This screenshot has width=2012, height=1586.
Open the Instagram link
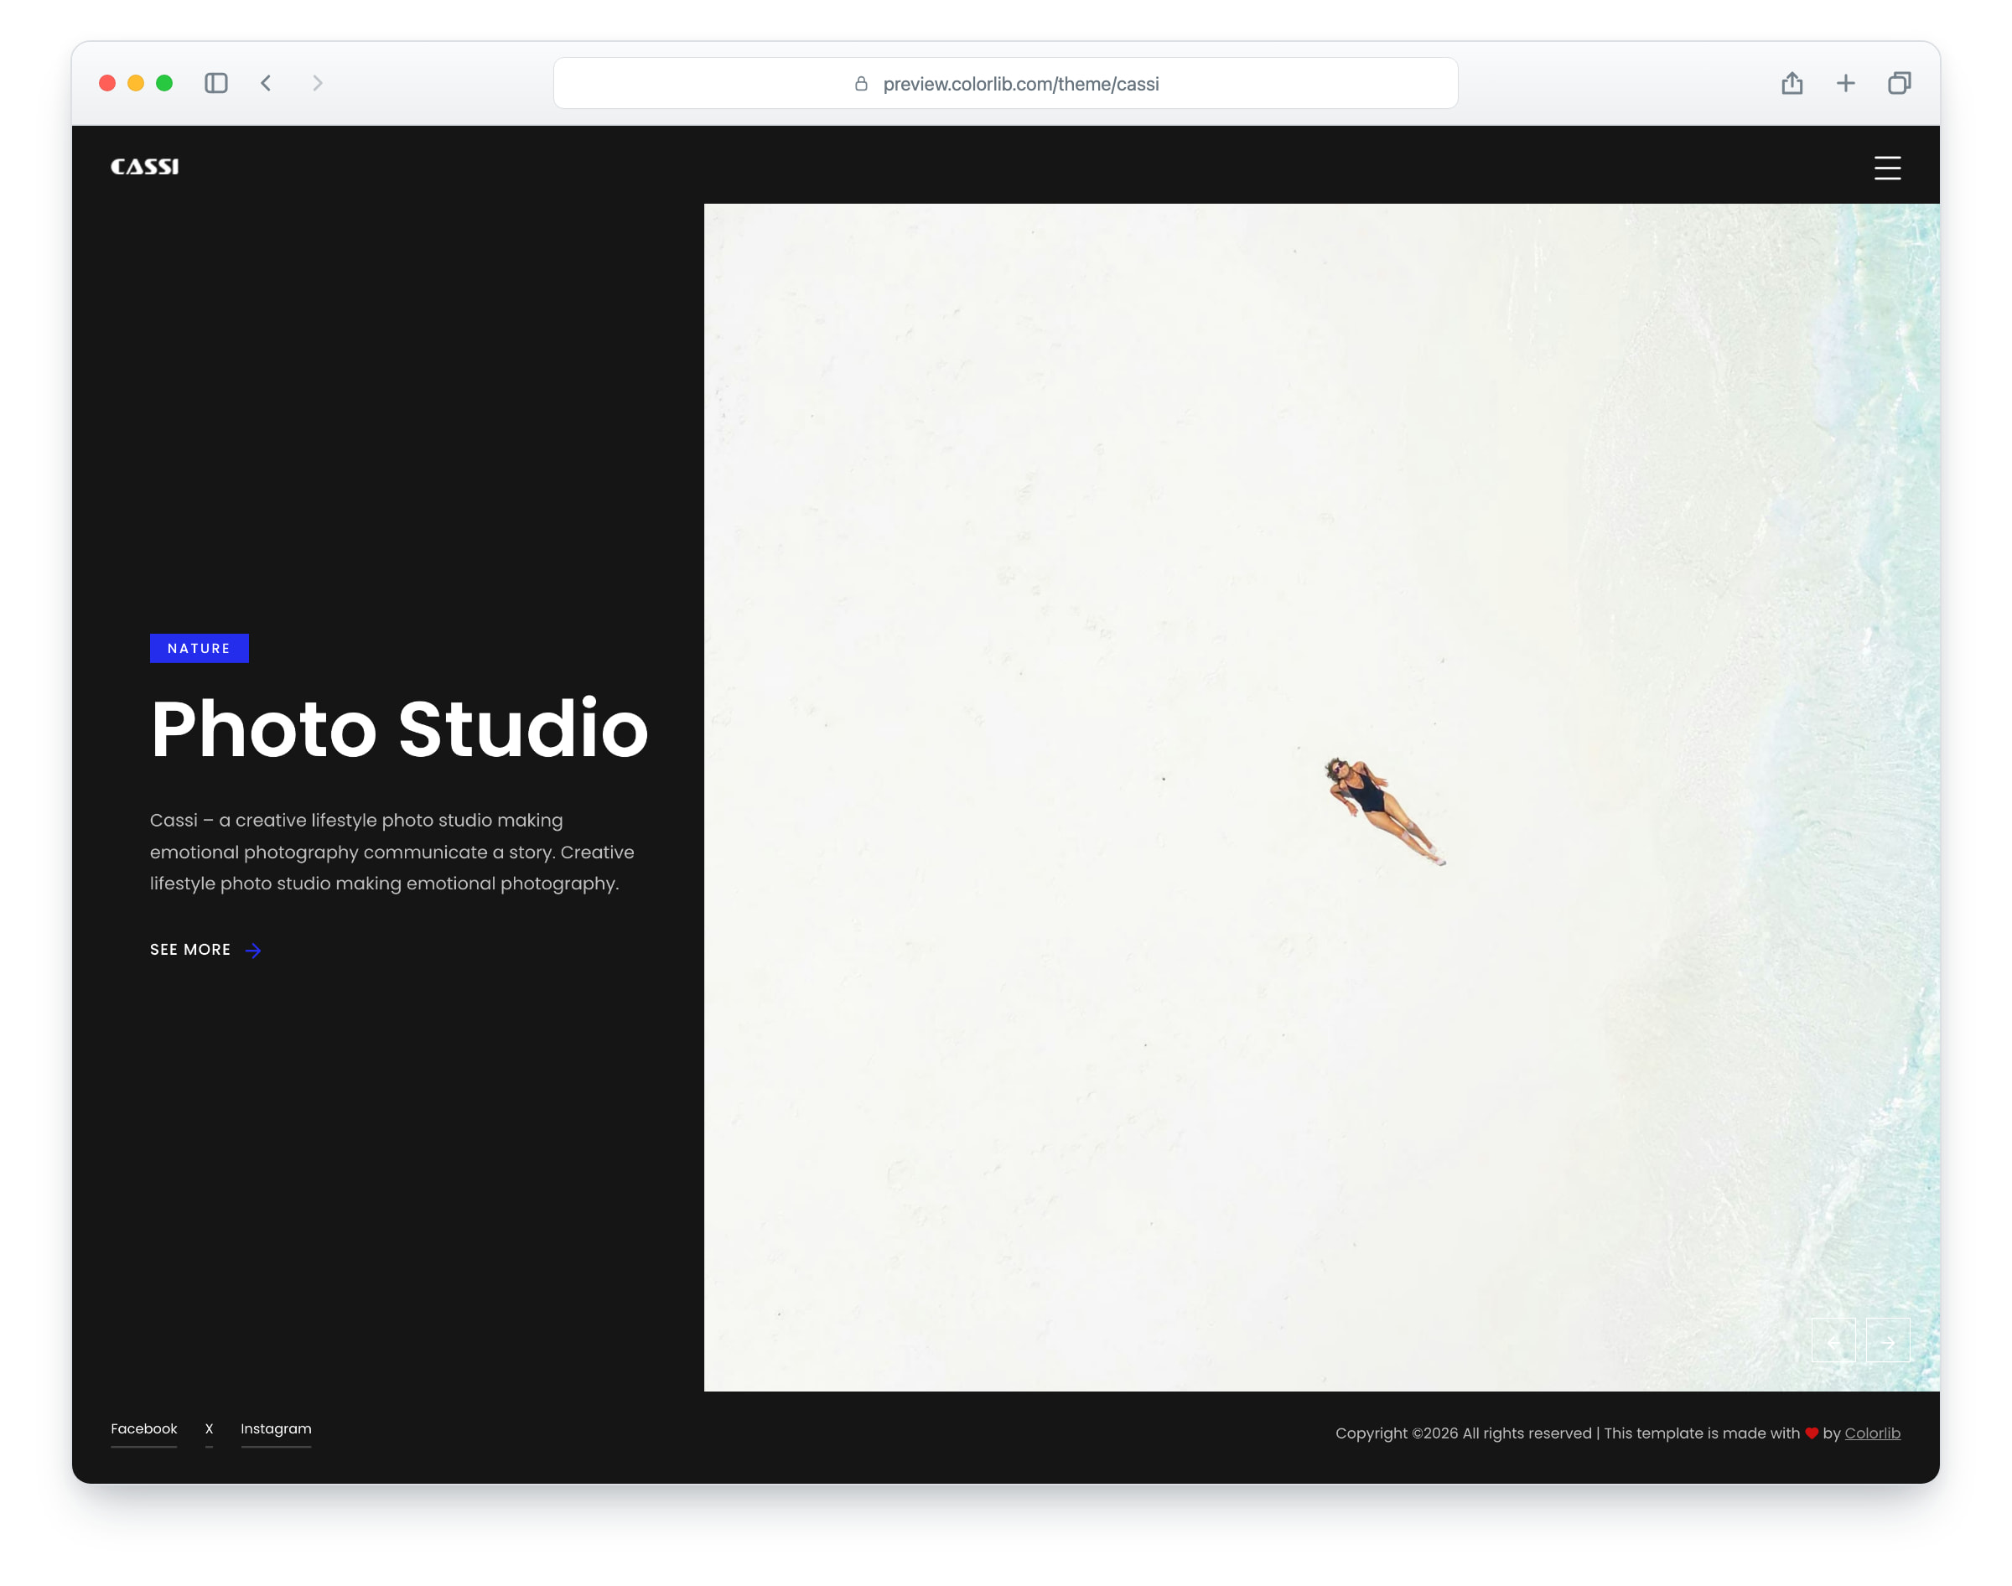tap(276, 1428)
